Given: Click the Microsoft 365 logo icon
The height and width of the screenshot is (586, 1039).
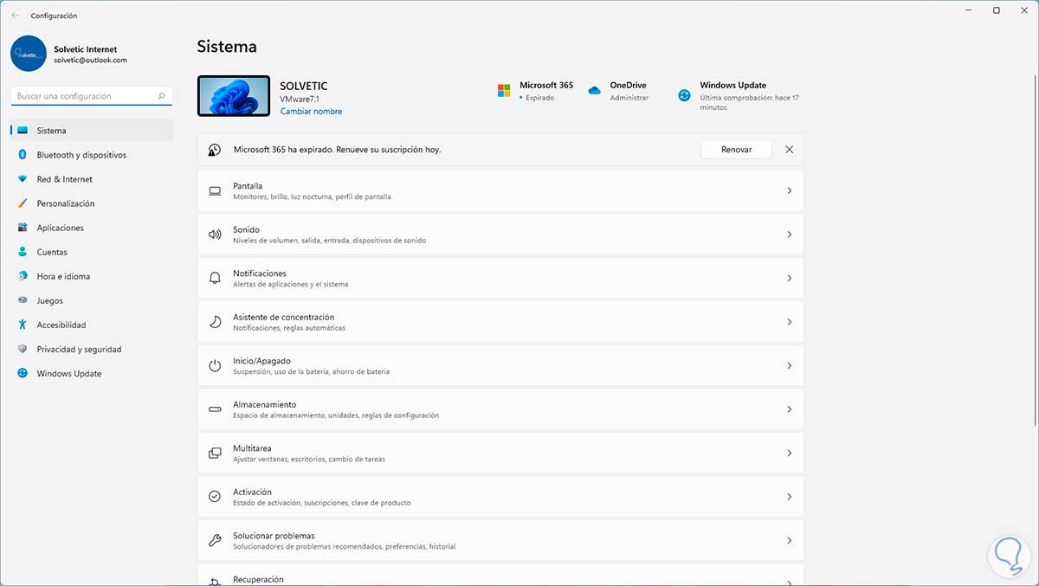Looking at the screenshot, I should pyautogui.click(x=504, y=91).
